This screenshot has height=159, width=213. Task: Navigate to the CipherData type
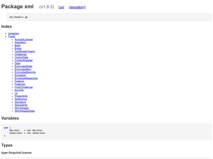pyautogui.click(x=21, y=57)
